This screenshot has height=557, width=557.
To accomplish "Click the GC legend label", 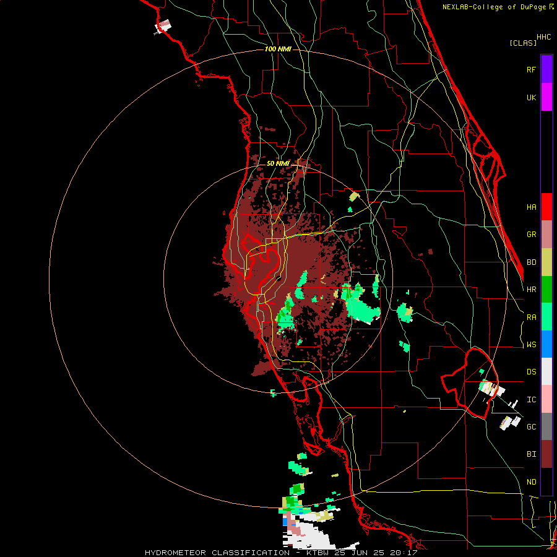I will point(532,427).
